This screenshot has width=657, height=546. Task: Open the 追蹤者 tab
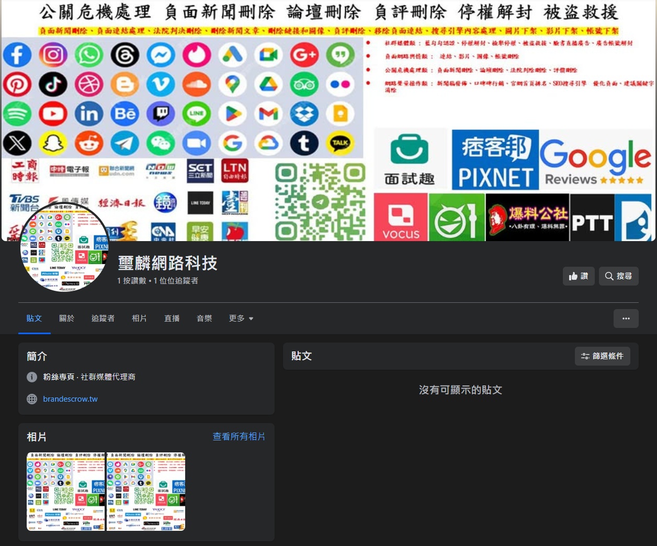click(103, 318)
